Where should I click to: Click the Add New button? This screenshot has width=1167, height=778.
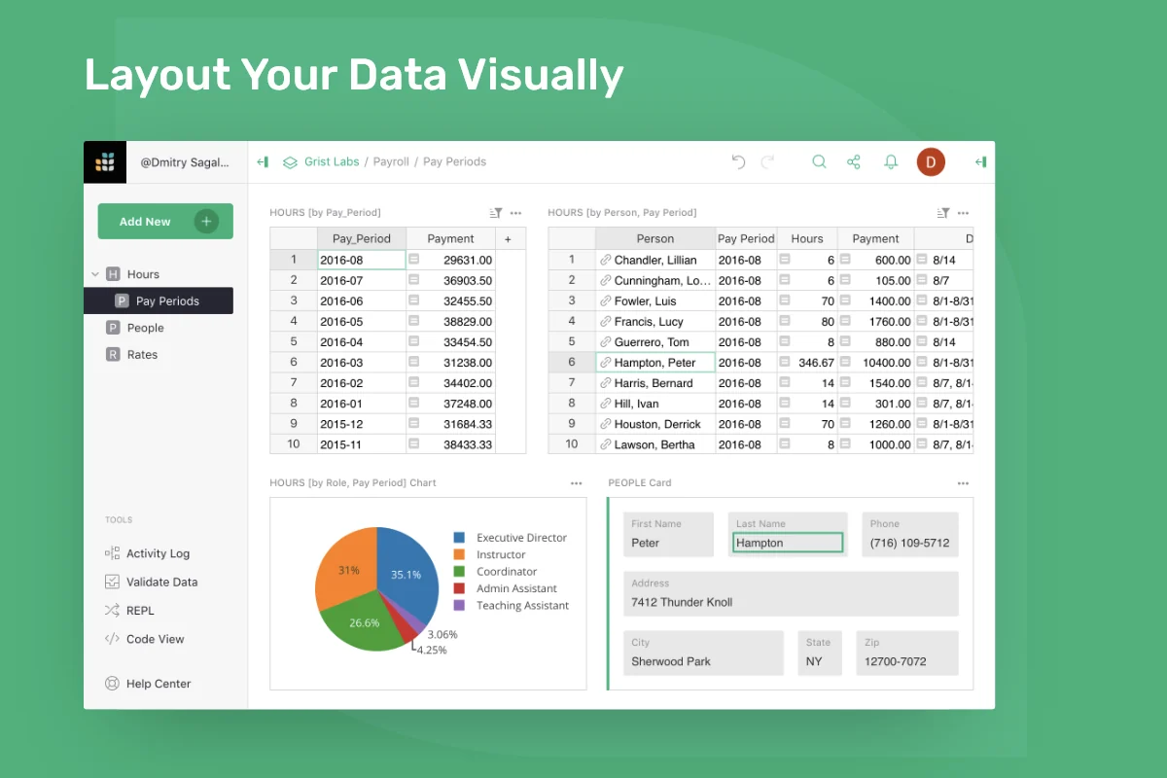coord(165,222)
